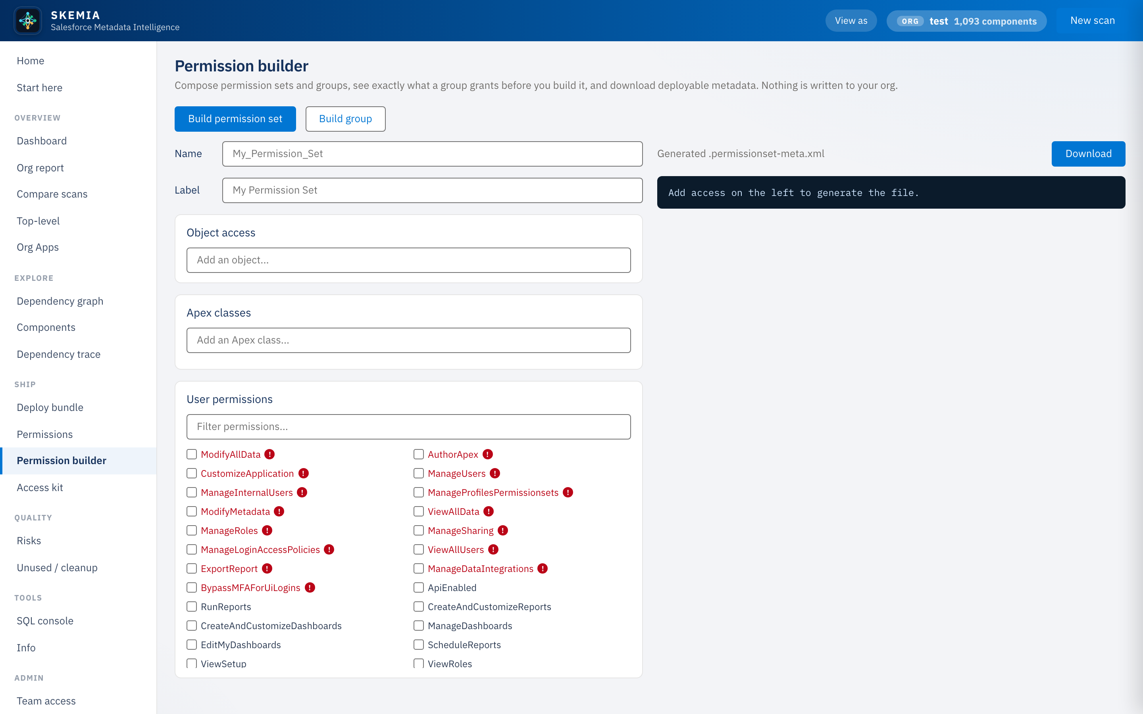The height and width of the screenshot is (714, 1143).
Task: Start a New scan
Action: pos(1092,21)
